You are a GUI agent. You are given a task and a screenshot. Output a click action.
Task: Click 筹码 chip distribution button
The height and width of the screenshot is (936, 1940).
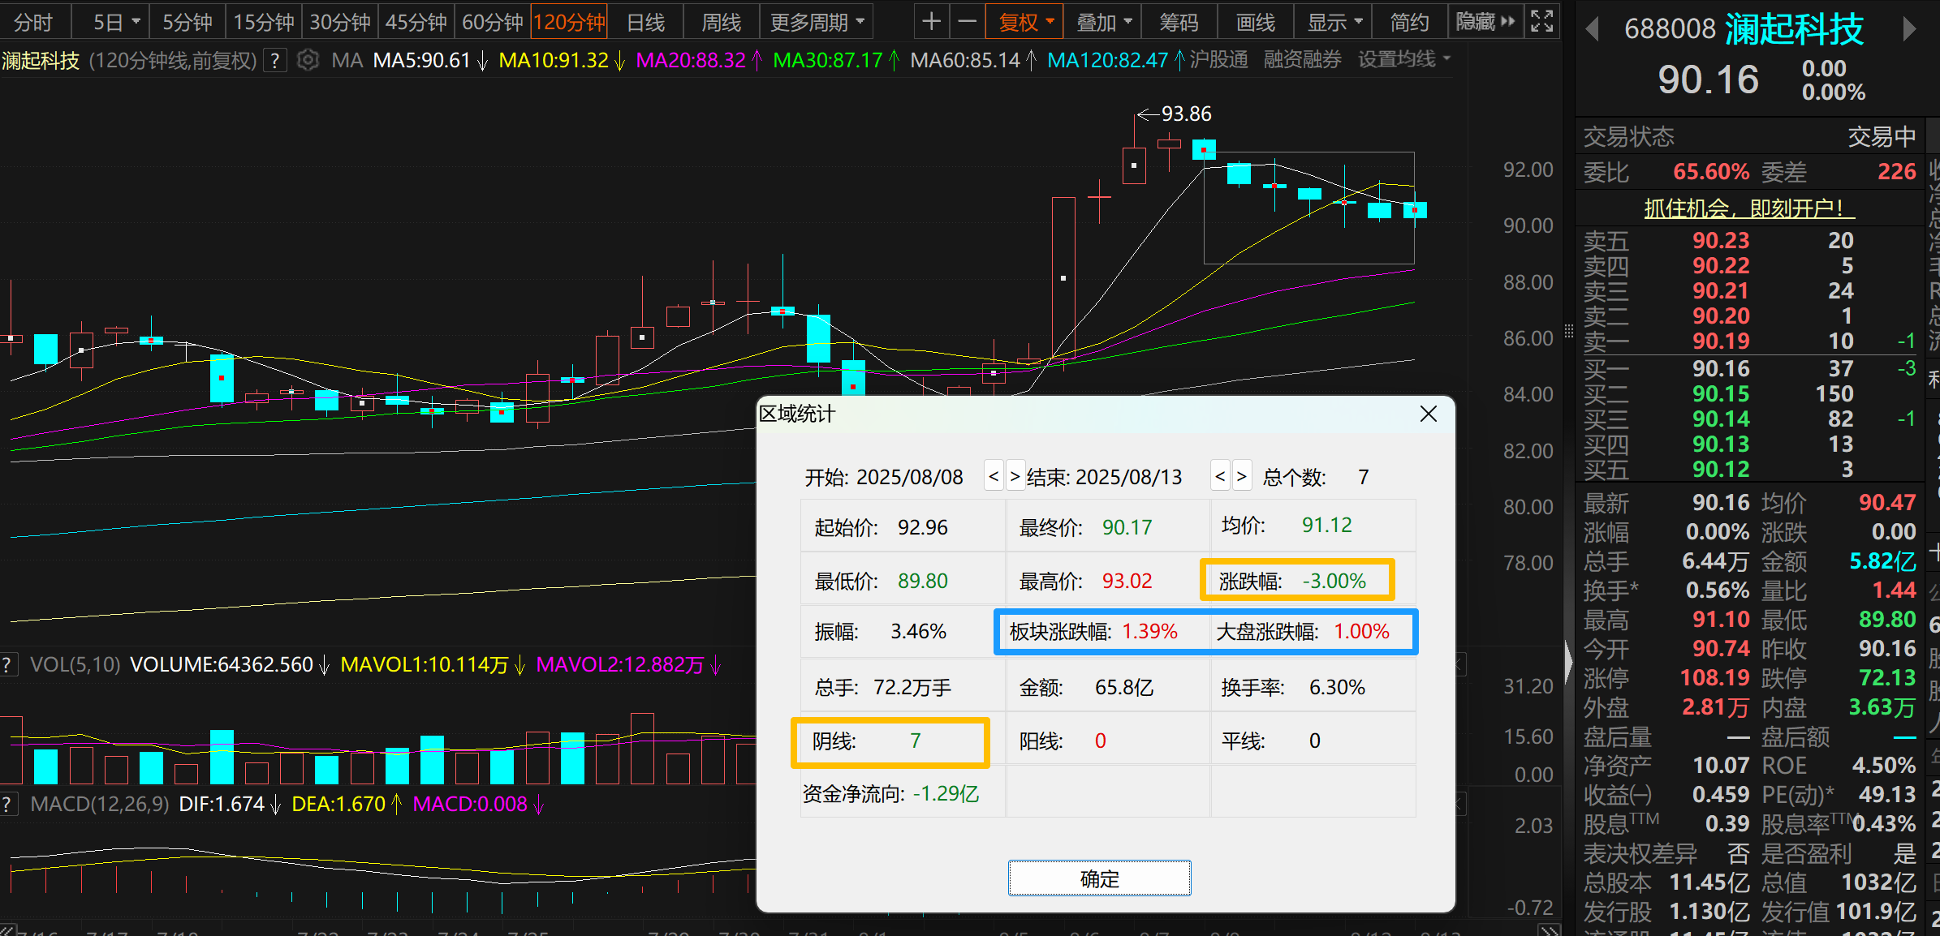tap(1179, 22)
